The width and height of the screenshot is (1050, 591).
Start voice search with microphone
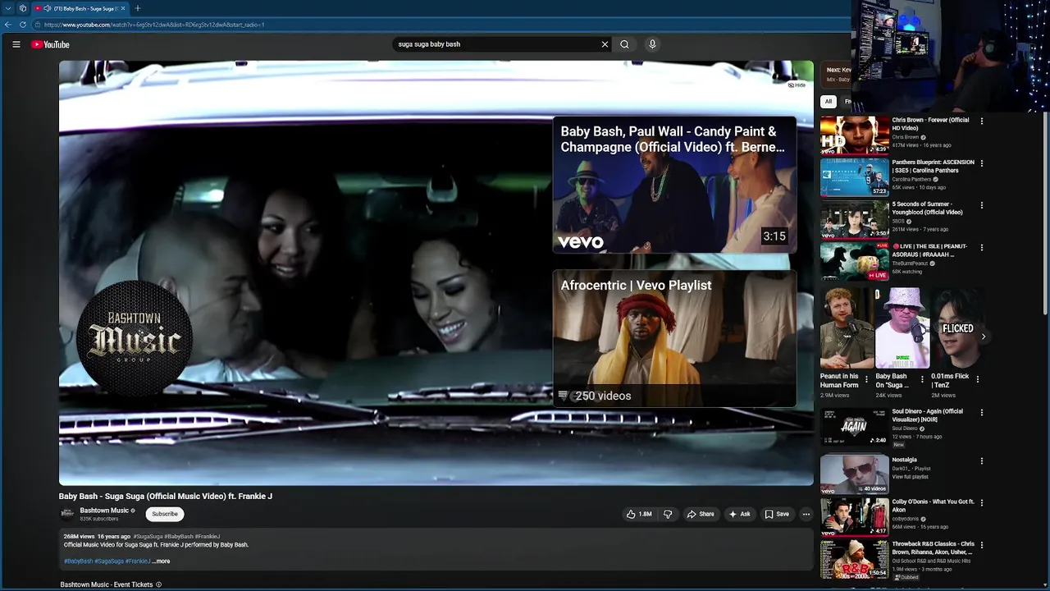[x=652, y=44]
